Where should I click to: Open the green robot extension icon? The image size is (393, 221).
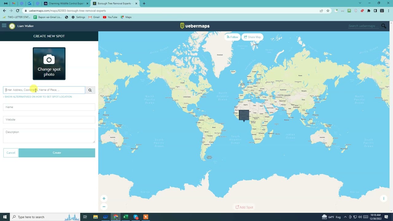point(349,11)
